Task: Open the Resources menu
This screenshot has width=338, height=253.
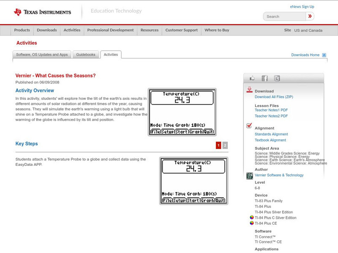Action: pos(150,30)
